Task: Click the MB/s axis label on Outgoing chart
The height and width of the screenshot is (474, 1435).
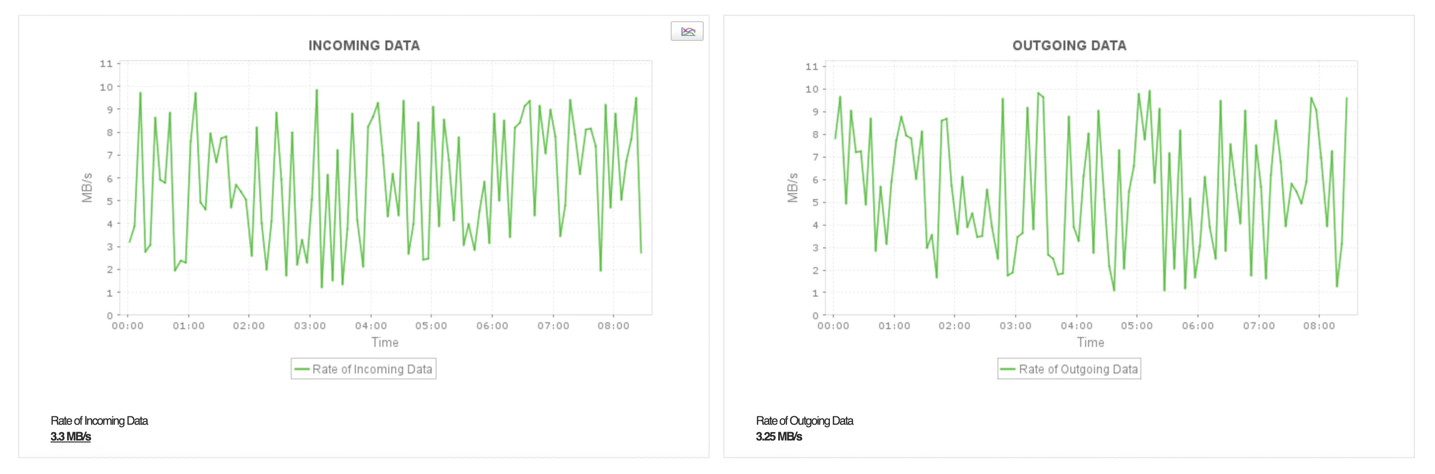Action: pos(792,188)
